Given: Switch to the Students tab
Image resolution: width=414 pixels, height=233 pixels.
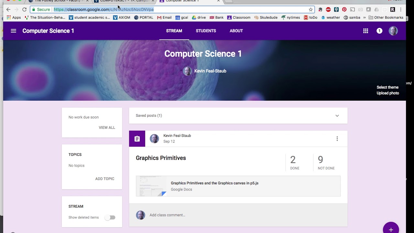Looking at the screenshot, I should (206, 31).
